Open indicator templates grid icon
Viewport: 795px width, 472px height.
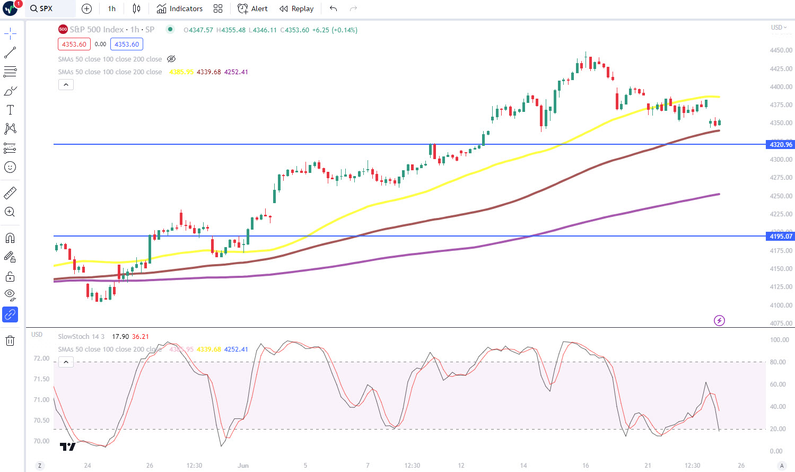(x=218, y=8)
